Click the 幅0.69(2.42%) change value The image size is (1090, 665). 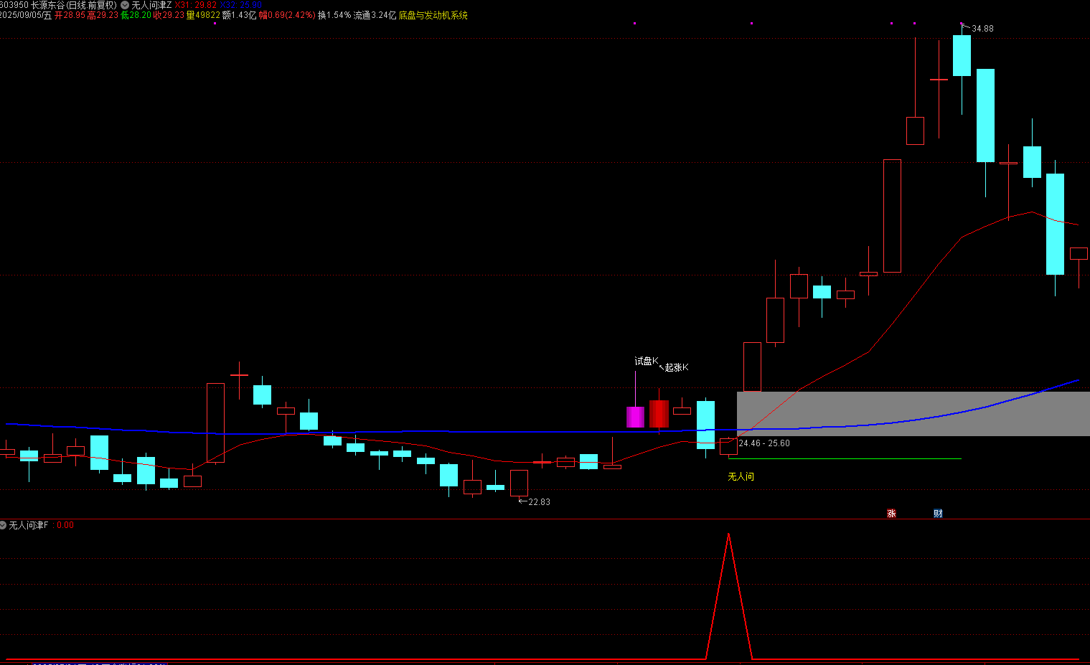pos(287,15)
